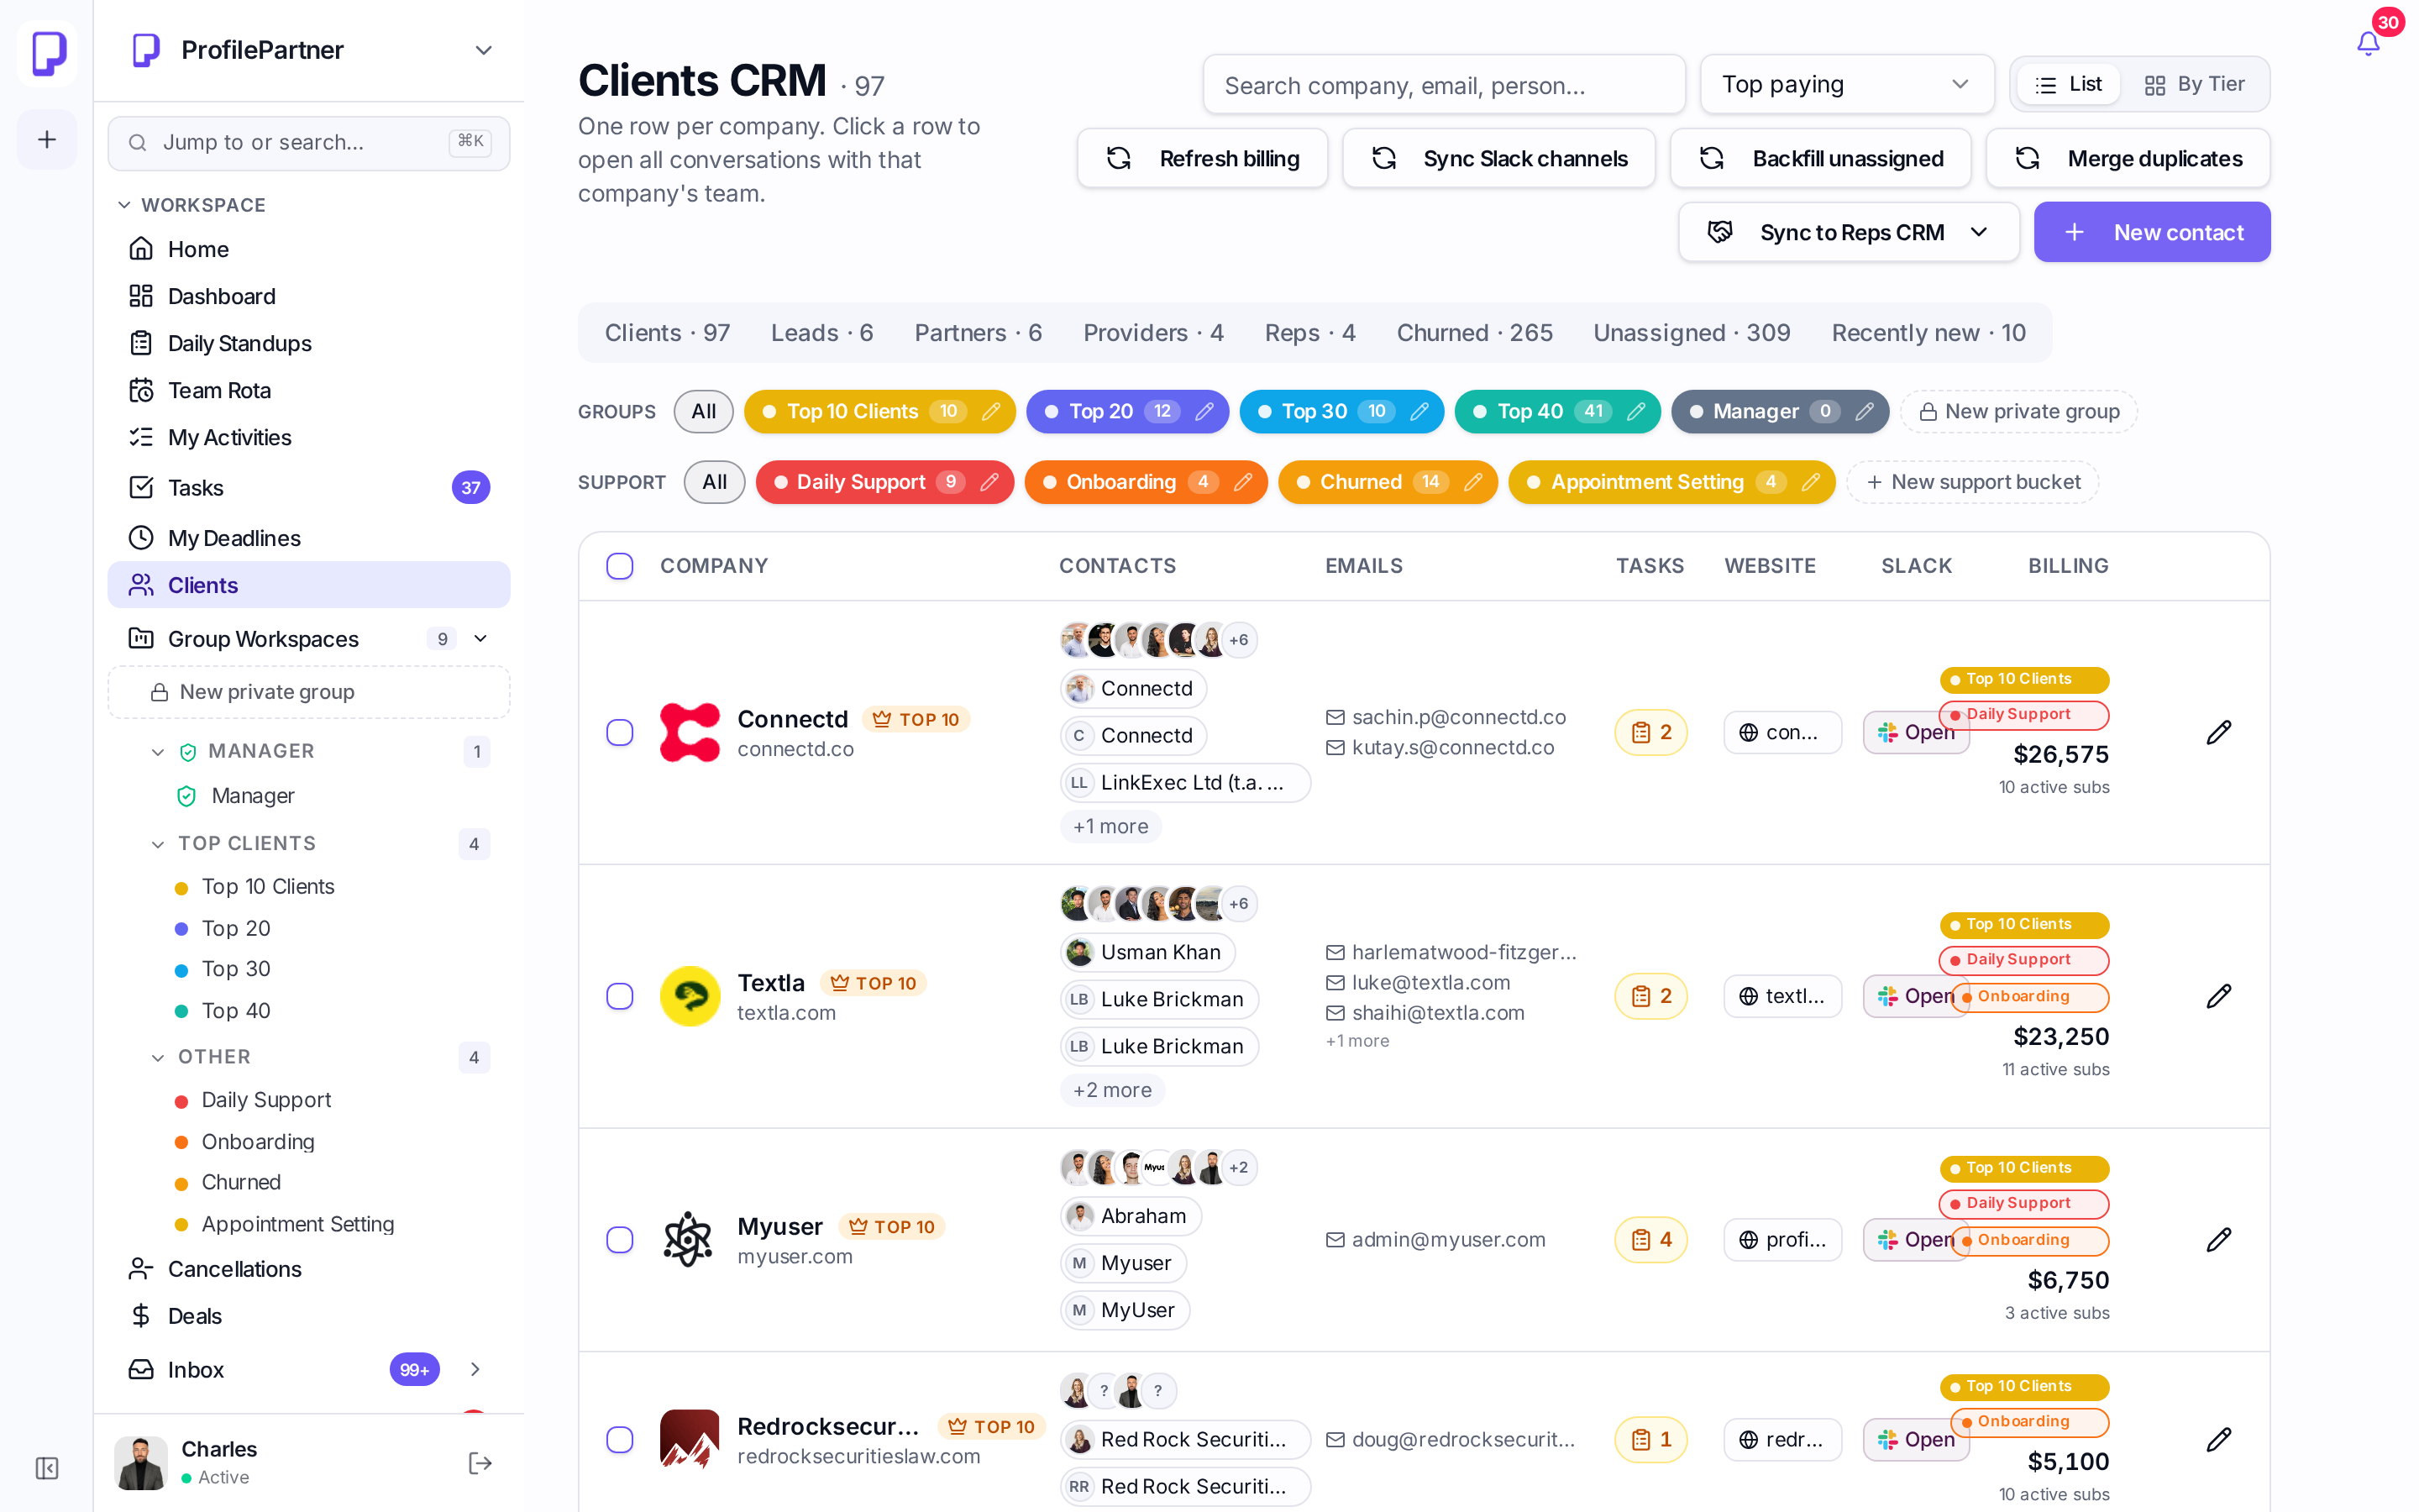Switch to the Churned · 265 tab
The height and width of the screenshot is (1512, 2419).
[x=1474, y=333]
